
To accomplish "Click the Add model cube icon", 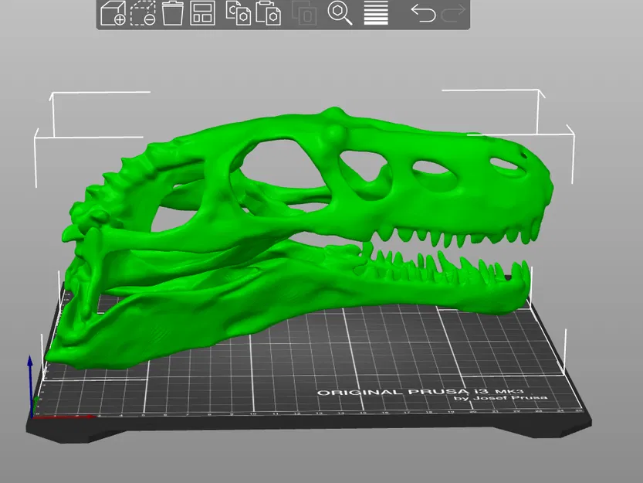I will [113, 13].
